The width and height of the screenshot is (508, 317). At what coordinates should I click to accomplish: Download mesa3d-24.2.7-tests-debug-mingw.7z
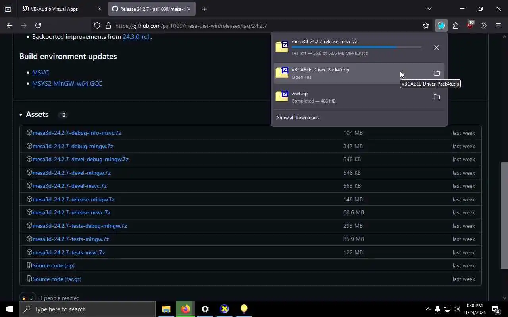80,226
